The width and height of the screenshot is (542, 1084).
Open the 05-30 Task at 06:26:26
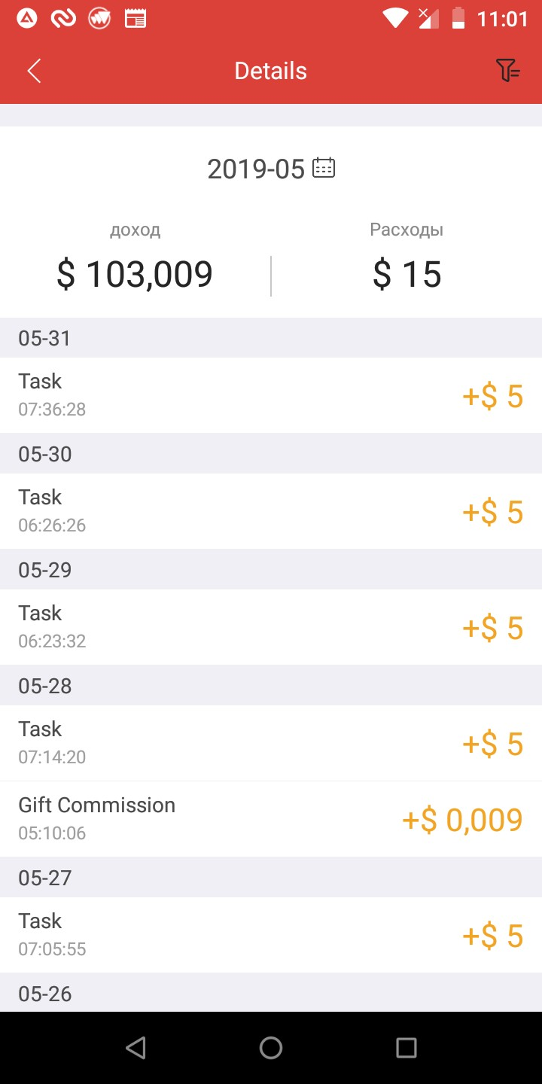(271, 511)
